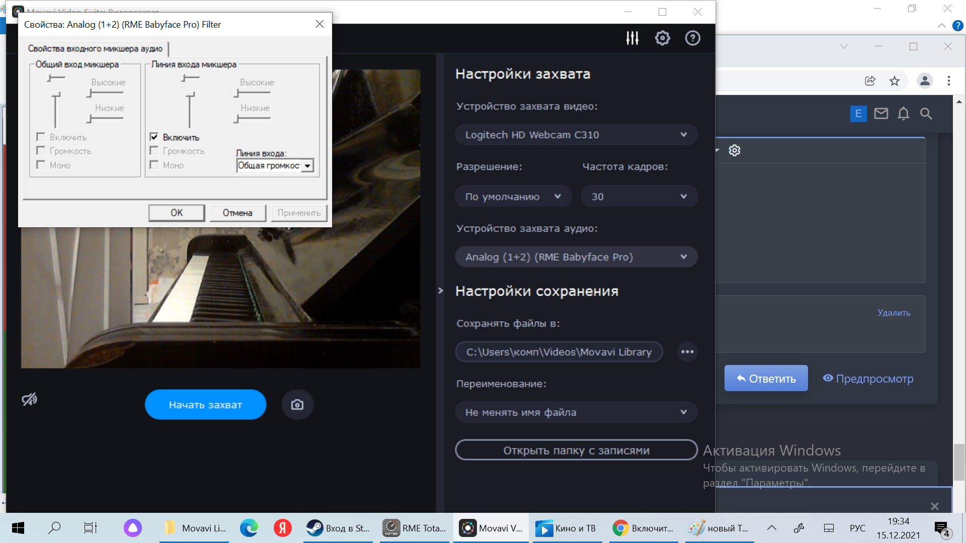Check 'Громкость' in mixer line input group
The image size is (966, 543).
(154, 151)
